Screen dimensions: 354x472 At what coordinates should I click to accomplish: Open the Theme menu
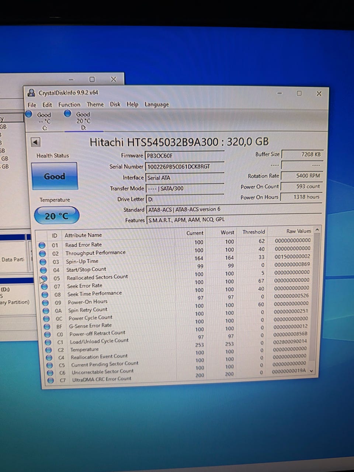95,104
